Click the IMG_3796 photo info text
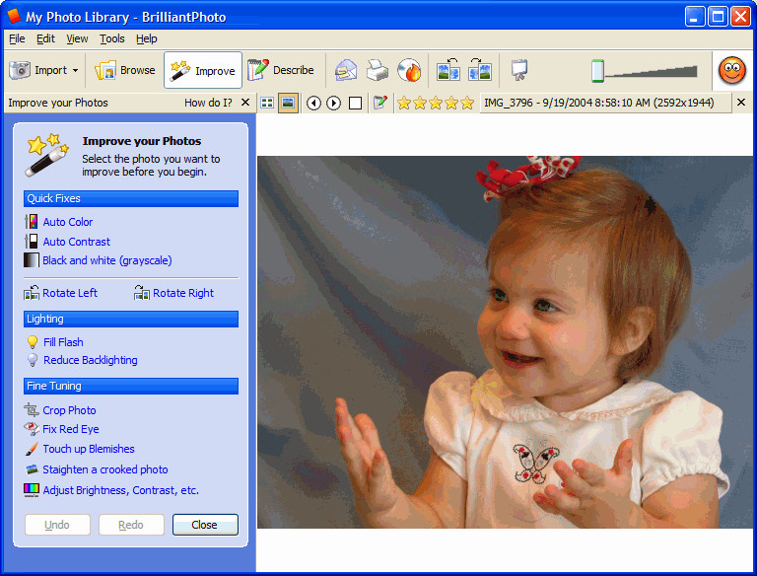The width and height of the screenshot is (757, 576). point(598,103)
